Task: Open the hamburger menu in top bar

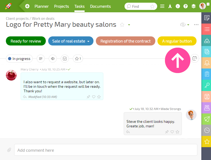Action: pos(162,6)
